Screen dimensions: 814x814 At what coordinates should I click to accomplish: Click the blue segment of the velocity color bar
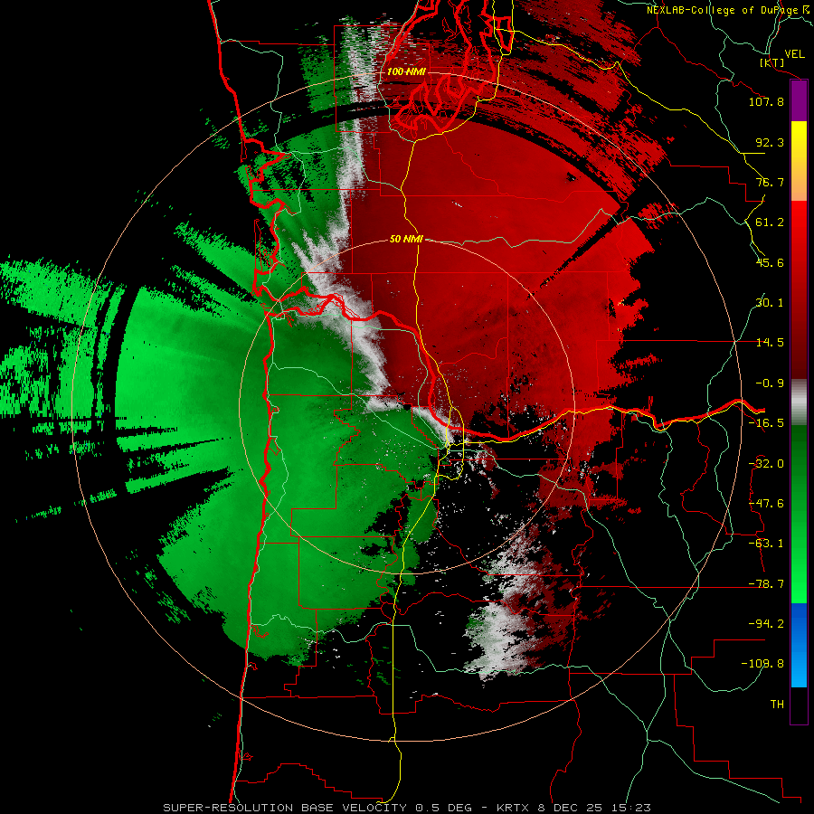point(799,645)
